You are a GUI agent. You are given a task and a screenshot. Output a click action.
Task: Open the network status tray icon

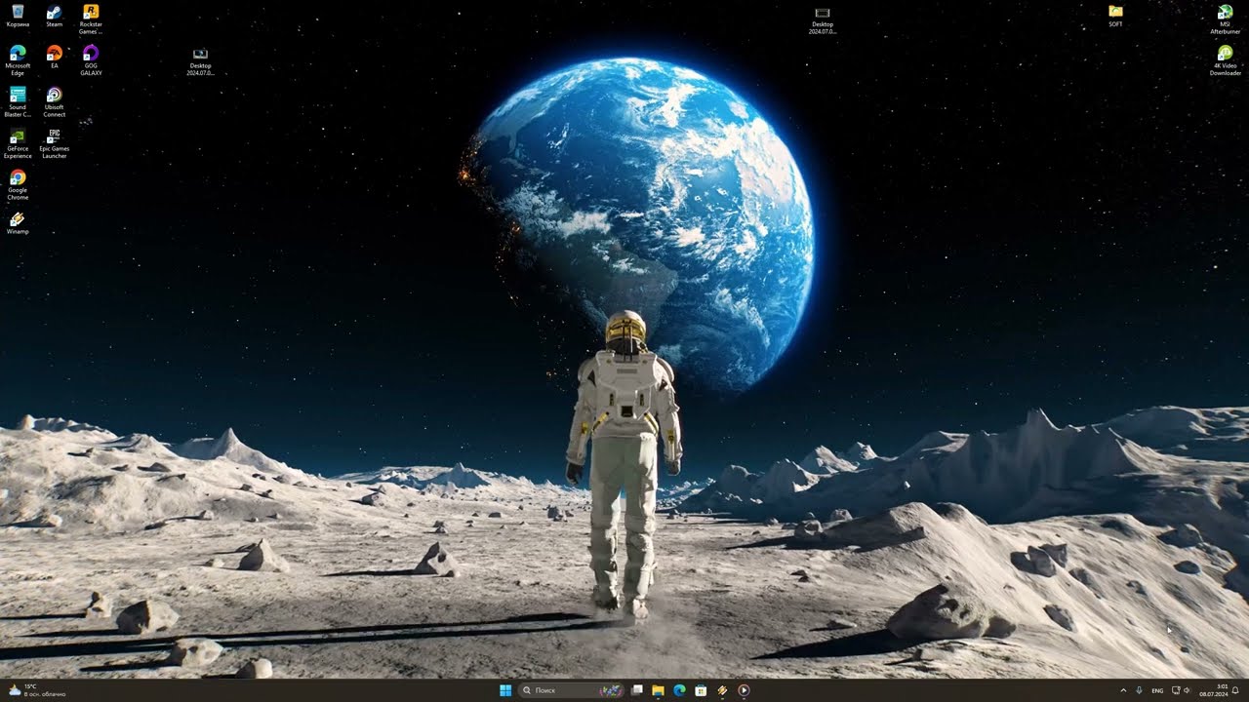click(1176, 690)
